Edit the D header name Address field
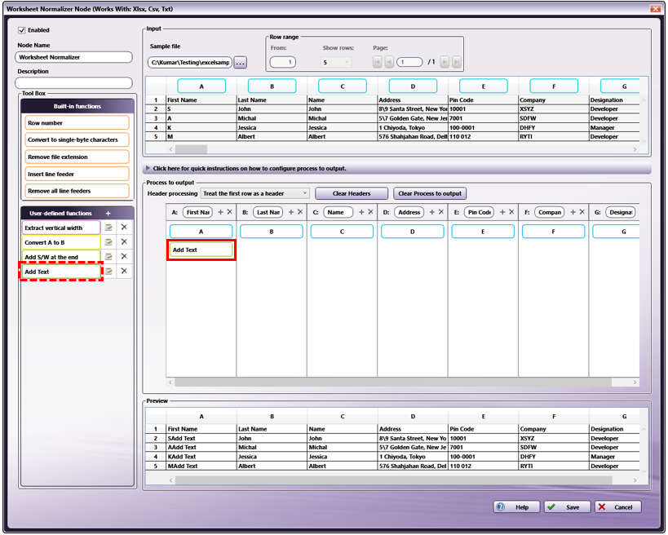668x535 pixels. (x=409, y=212)
